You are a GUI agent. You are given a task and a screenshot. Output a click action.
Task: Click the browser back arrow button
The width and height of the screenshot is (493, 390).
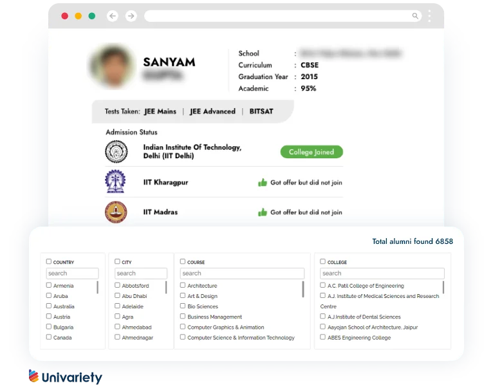[113, 16]
